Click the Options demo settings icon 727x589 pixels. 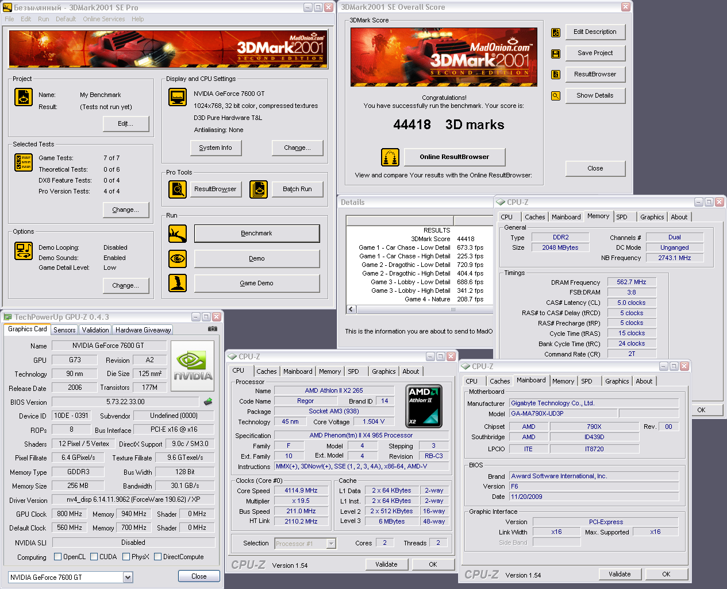[x=24, y=251]
